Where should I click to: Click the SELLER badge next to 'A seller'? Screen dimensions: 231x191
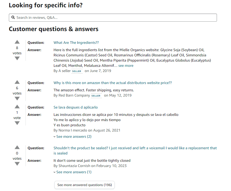pos(77,71)
